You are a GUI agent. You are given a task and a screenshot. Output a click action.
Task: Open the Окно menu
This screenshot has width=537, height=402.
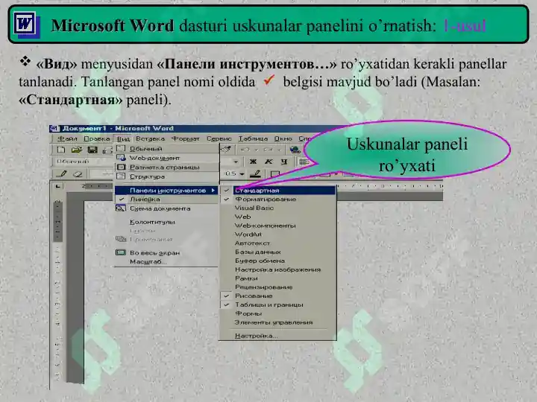pos(283,138)
